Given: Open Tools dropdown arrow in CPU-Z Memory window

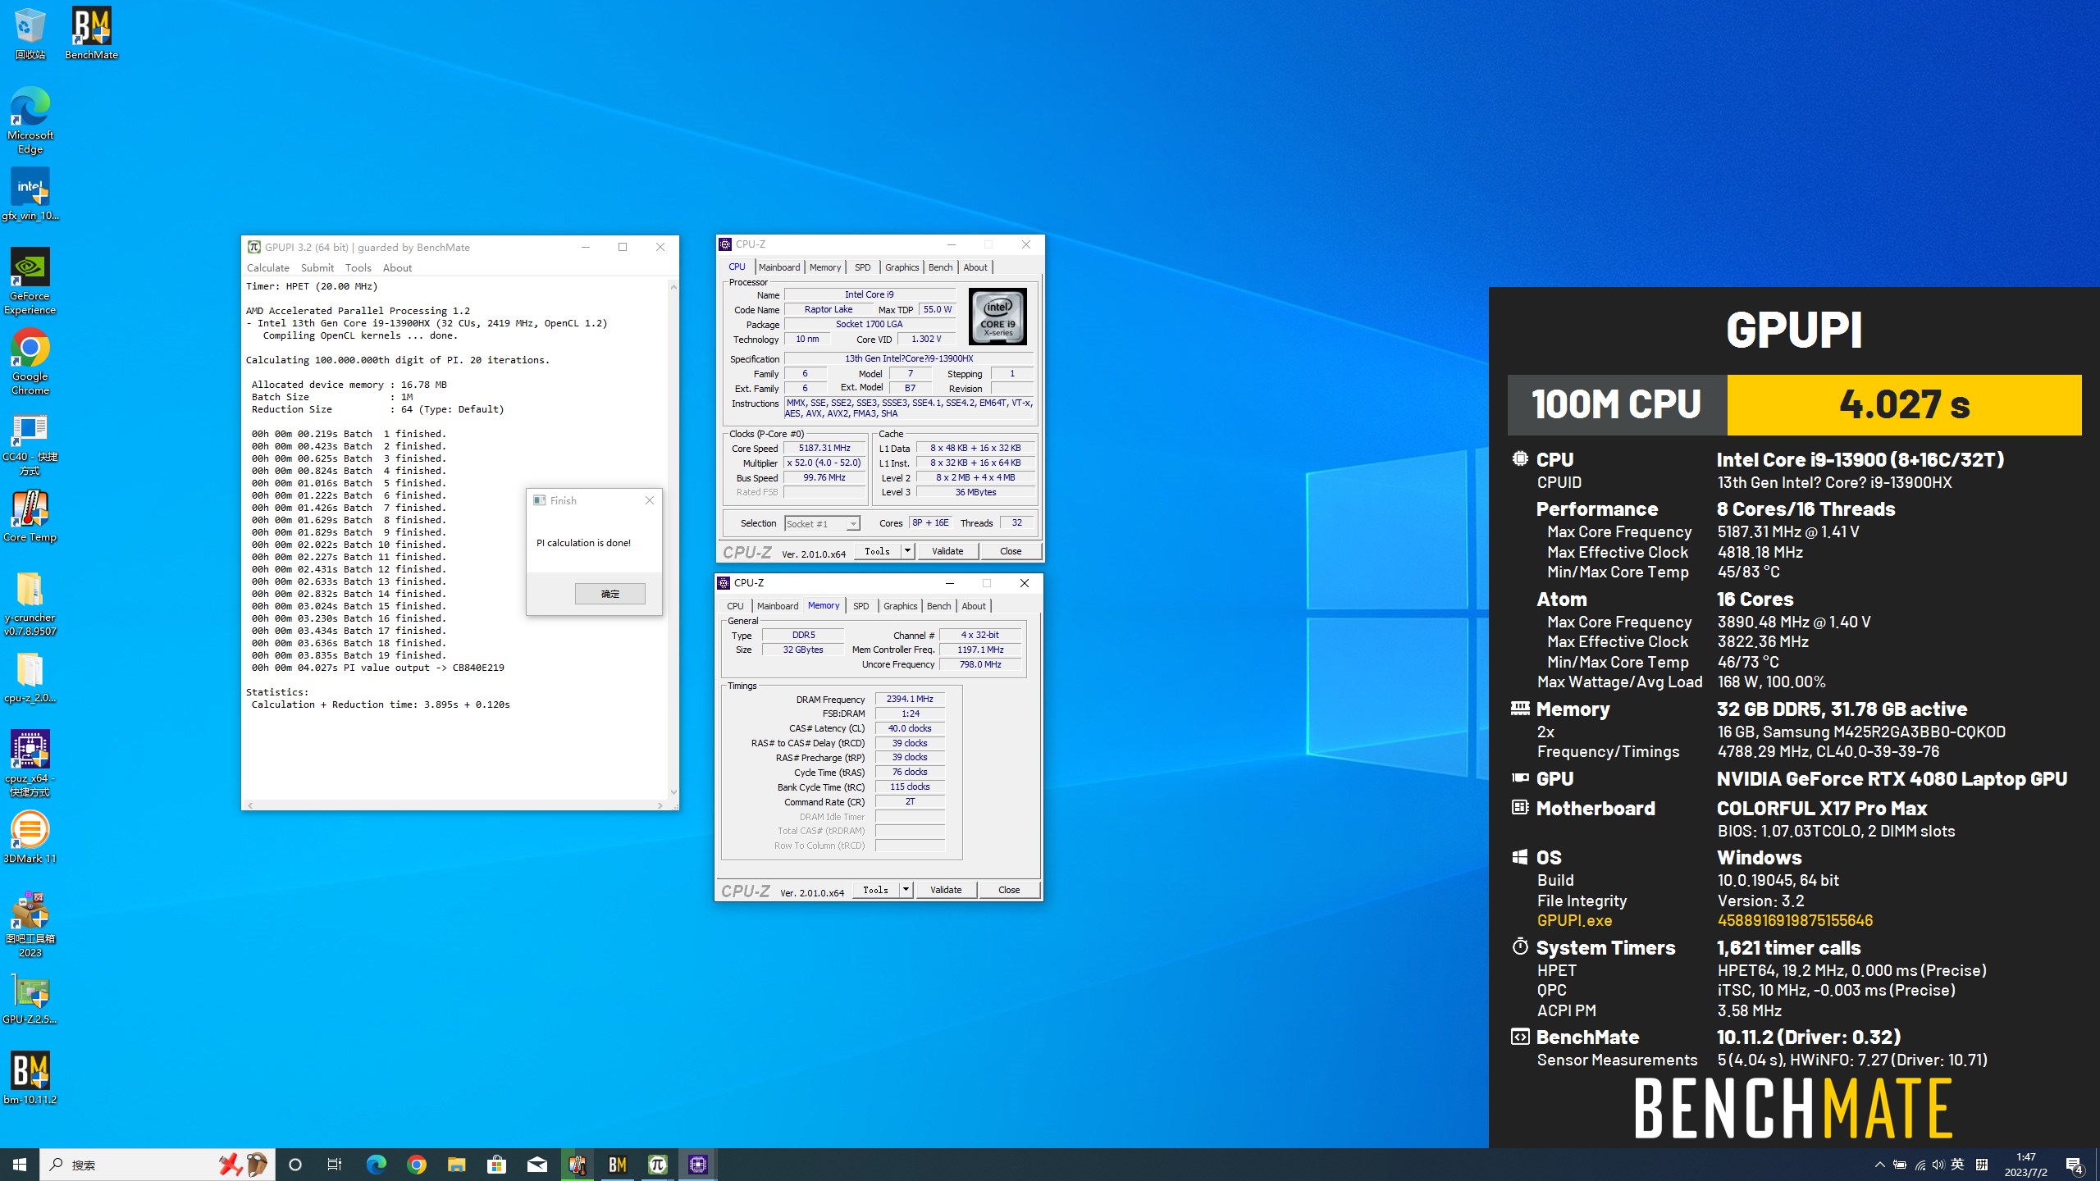Looking at the screenshot, I should 906,890.
